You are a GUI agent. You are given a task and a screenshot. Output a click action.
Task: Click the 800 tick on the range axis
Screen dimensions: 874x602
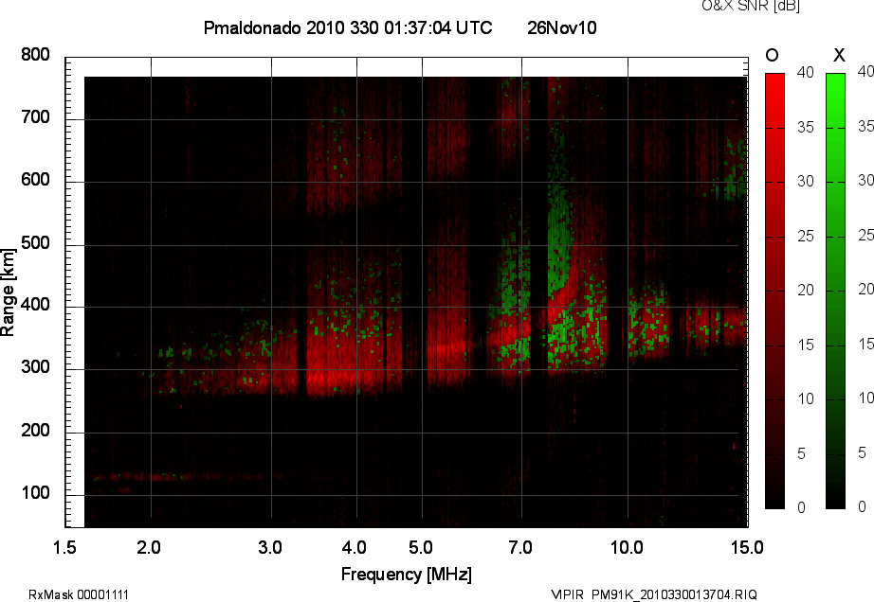click(x=36, y=55)
